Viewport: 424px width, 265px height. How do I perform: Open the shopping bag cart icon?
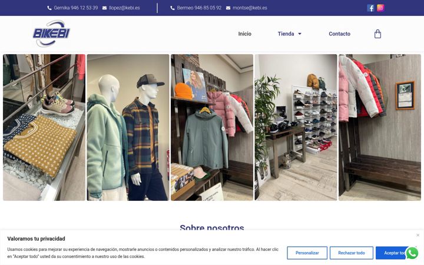pyautogui.click(x=377, y=34)
